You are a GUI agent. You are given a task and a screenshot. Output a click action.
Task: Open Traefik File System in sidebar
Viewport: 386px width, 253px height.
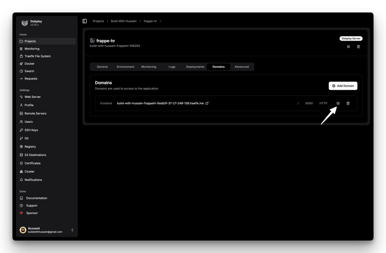[37, 56]
